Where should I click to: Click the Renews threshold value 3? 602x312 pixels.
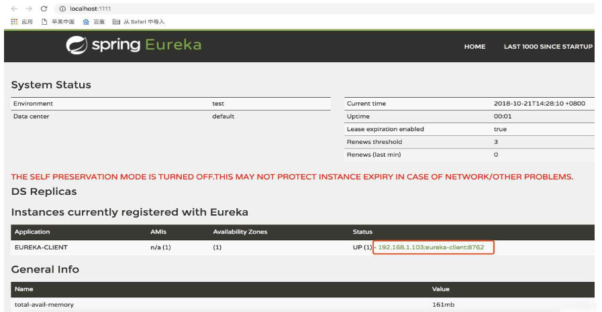496,142
